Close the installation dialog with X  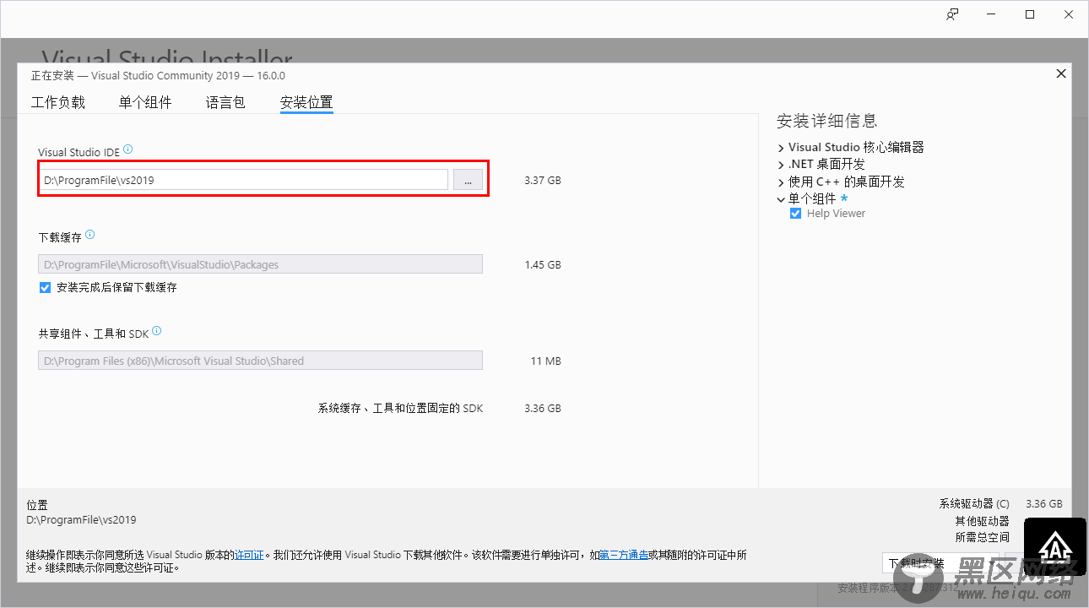tap(1061, 74)
